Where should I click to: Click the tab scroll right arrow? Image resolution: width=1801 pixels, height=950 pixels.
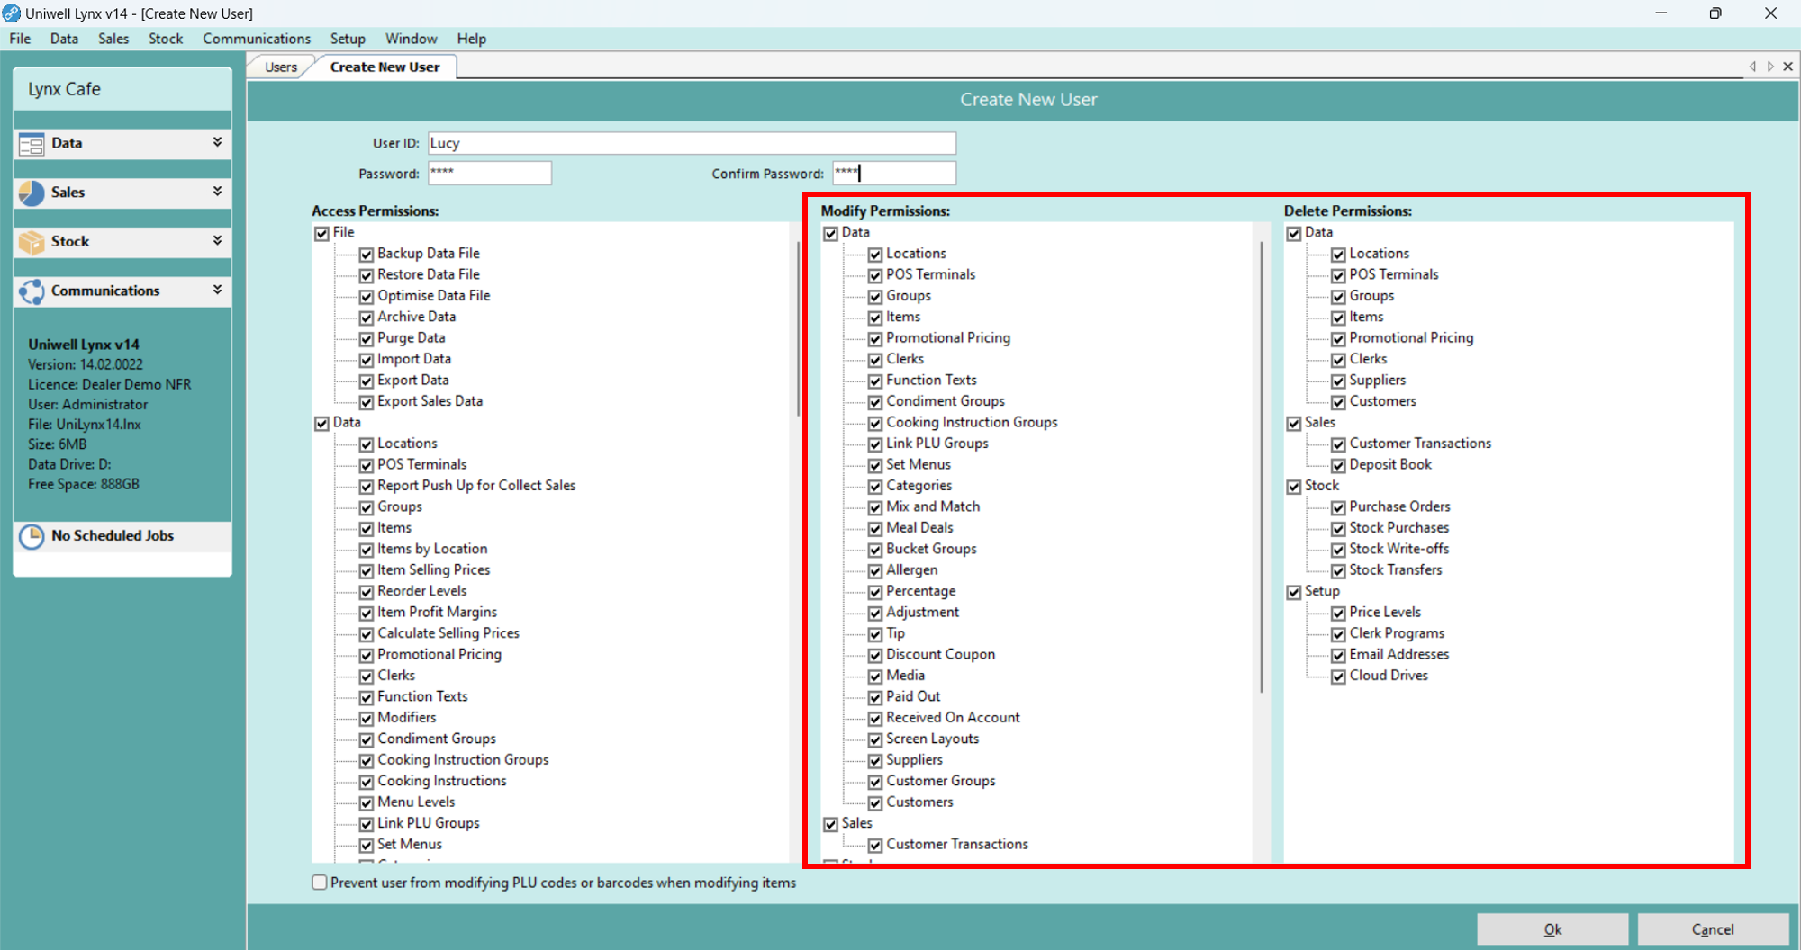click(x=1770, y=67)
